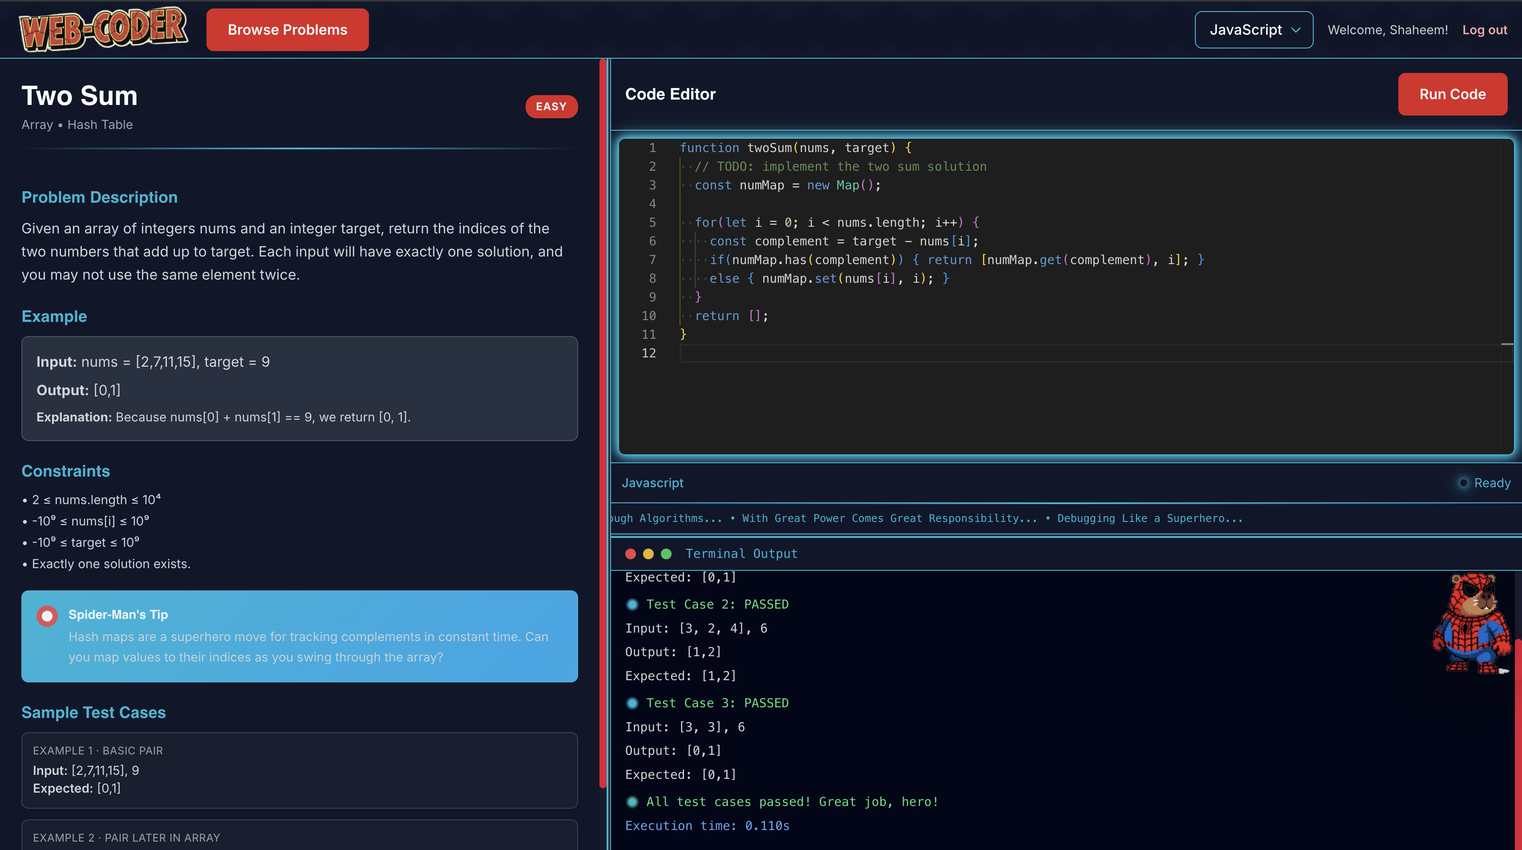Viewport: 1522px width, 850px height.
Task: Click Test Case 3 passed status bullet
Action: click(x=632, y=703)
